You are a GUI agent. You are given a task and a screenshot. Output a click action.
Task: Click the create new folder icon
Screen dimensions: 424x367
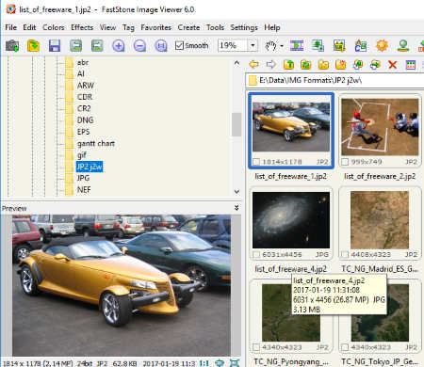click(323, 65)
